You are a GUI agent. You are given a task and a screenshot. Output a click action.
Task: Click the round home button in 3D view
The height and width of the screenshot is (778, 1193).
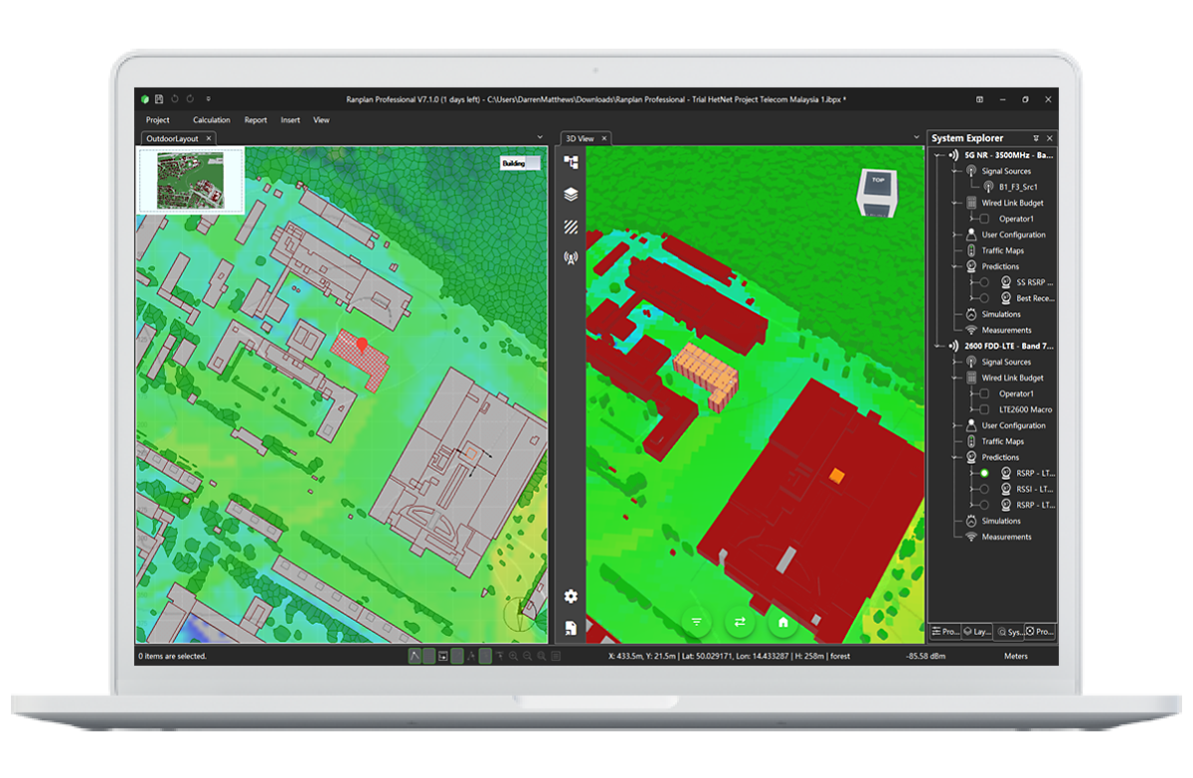click(783, 622)
